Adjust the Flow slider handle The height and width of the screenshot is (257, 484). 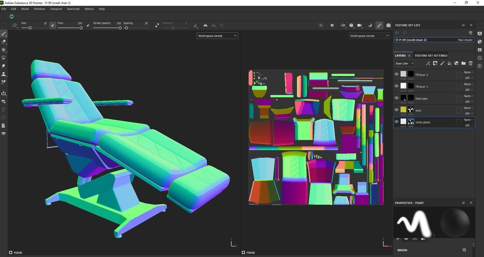(x=81, y=28)
